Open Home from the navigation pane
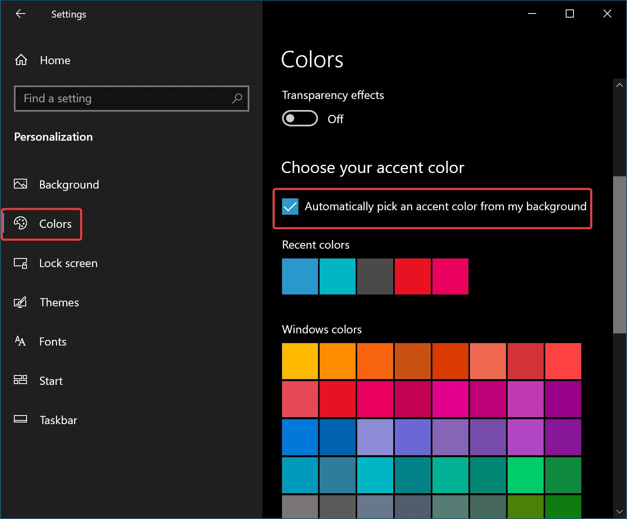627x519 pixels. point(55,60)
